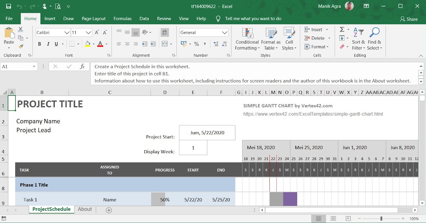Open the Data ribbon tab
This screenshot has height=223, width=426.
click(144, 19)
